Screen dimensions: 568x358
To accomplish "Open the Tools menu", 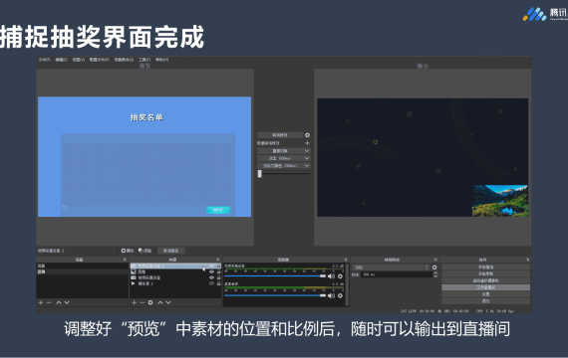I will [x=144, y=60].
